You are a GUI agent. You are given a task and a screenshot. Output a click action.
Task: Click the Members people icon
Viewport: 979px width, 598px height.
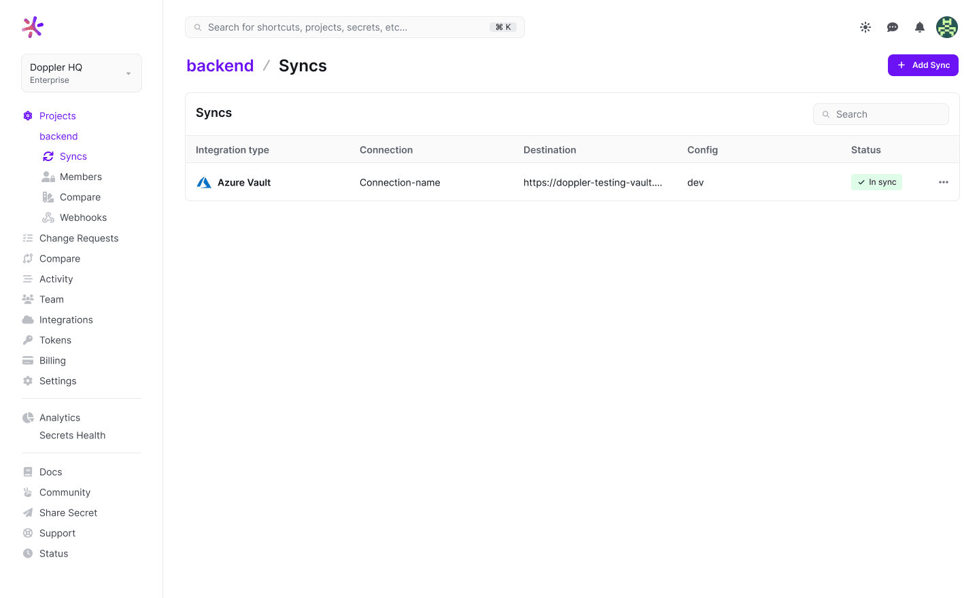48,177
